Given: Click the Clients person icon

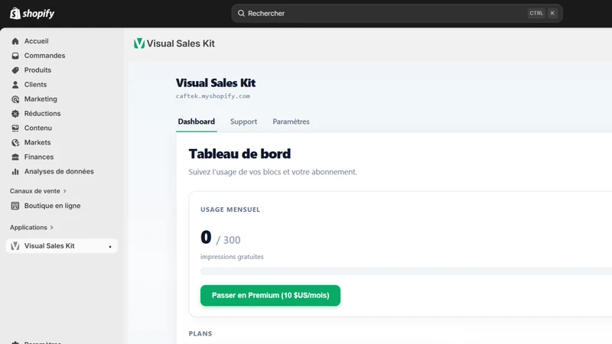Looking at the screenshot, I should coord(15,85).
